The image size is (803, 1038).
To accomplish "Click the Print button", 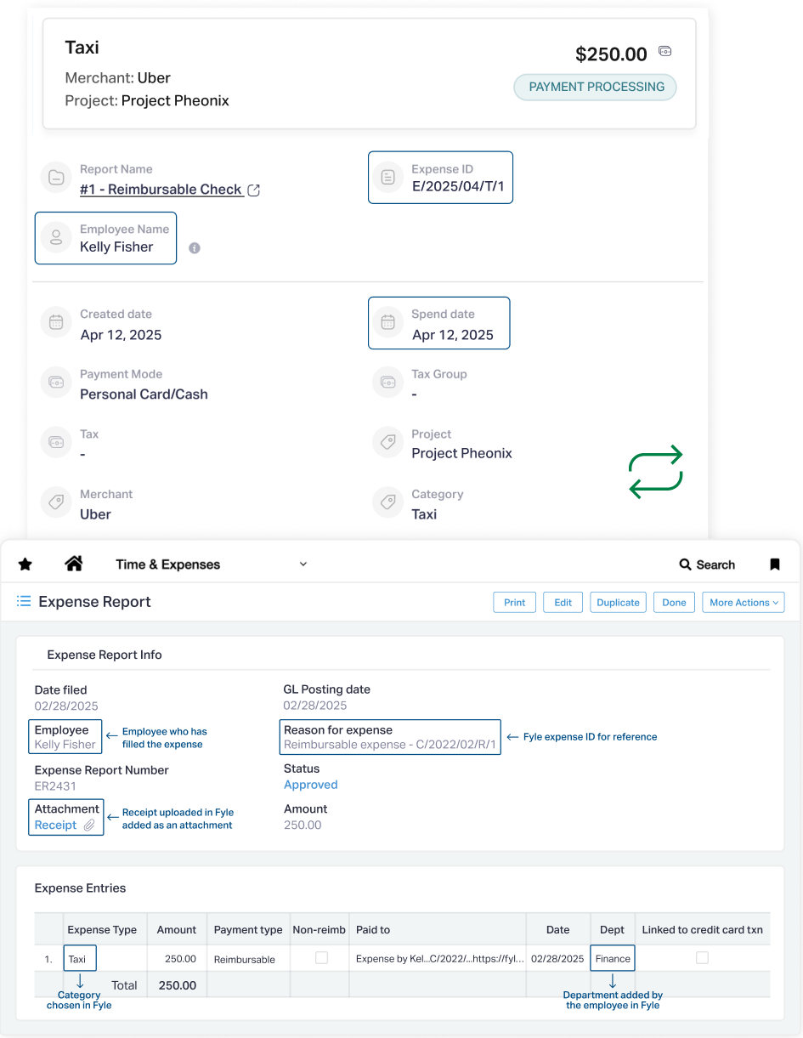I will pos(514,602).
